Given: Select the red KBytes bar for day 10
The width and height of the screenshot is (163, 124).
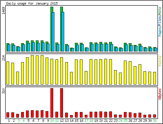Looking at the screenshot, I should (52, 103).
